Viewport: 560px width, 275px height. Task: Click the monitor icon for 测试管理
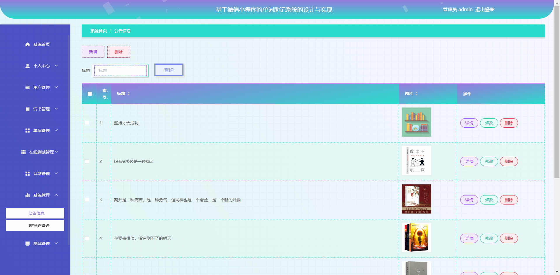pyautogui.click(x=27, y=244)
